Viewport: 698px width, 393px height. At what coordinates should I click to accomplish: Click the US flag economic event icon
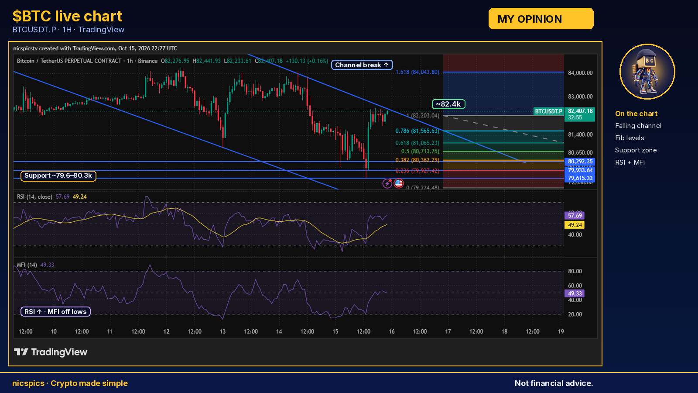click(x=399, y=183)
